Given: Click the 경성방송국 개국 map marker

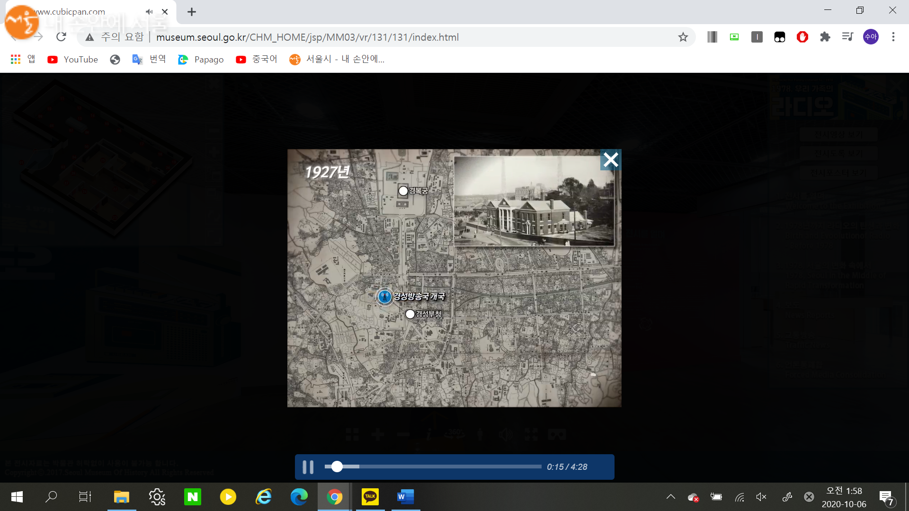Looking at the screenshot, I should 384,297.
